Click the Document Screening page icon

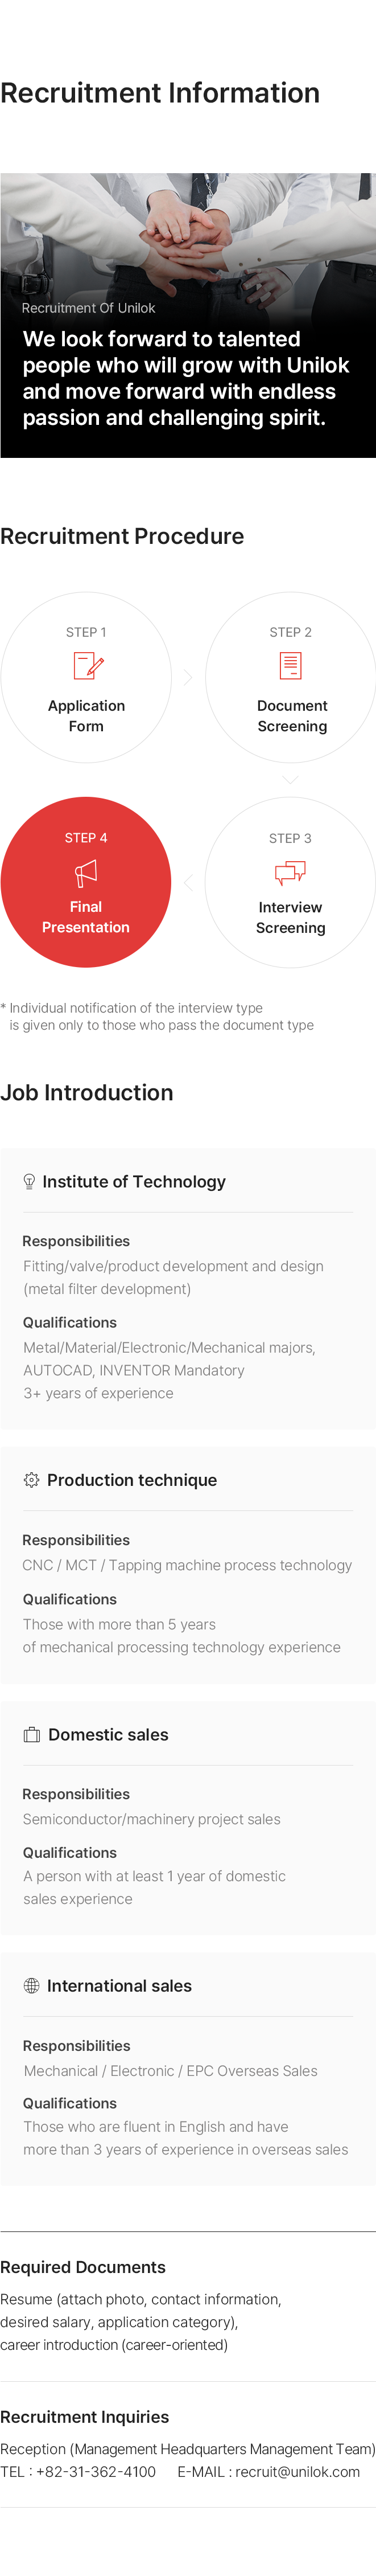(x=290, y=665)
